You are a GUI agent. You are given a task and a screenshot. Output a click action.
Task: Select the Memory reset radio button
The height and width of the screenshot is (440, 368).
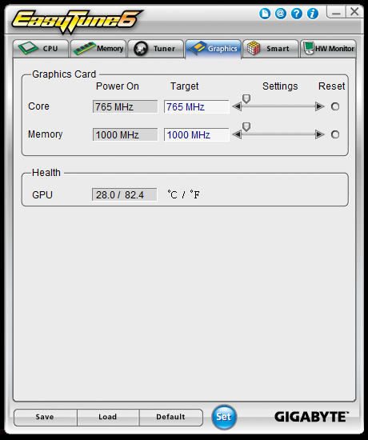click(x=335, y=134)
